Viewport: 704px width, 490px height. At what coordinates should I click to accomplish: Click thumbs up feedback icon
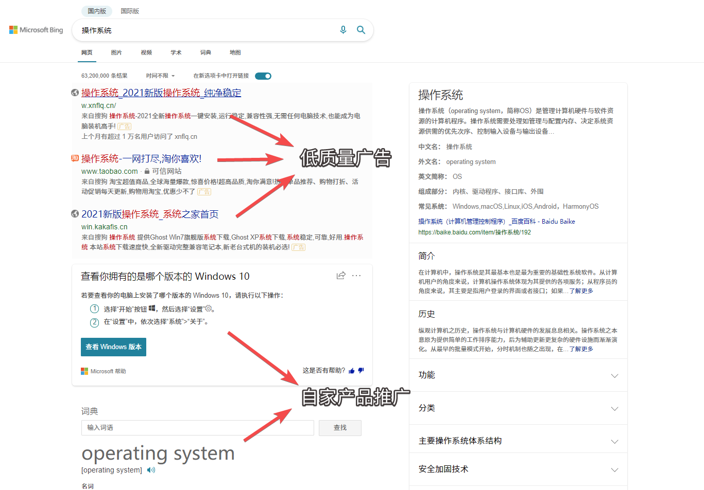click(352, 371)
